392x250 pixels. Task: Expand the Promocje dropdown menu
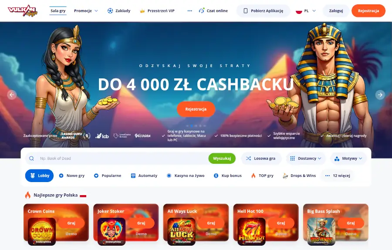(86, 11)
